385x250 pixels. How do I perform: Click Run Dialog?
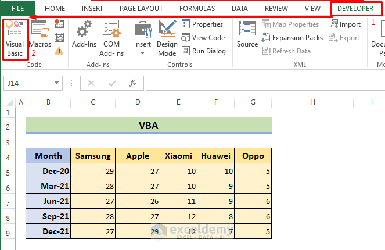pos(203,51)
